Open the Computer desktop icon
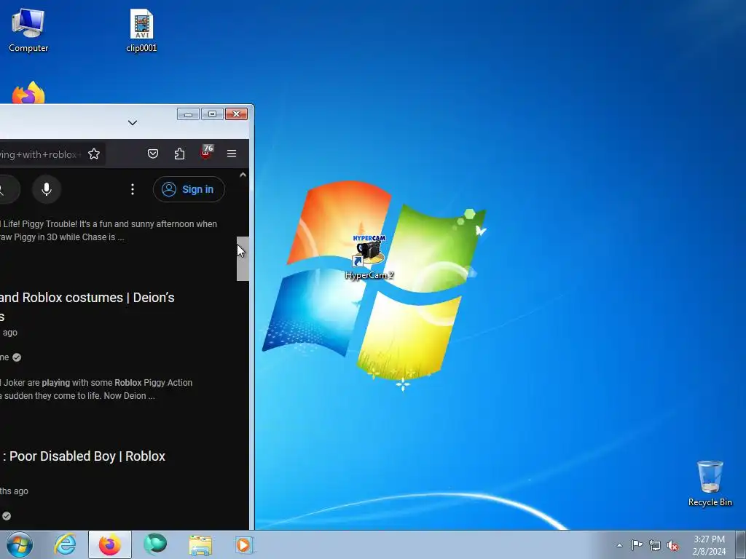The width and height of the screenshot is (746, 559). (28, 31)
